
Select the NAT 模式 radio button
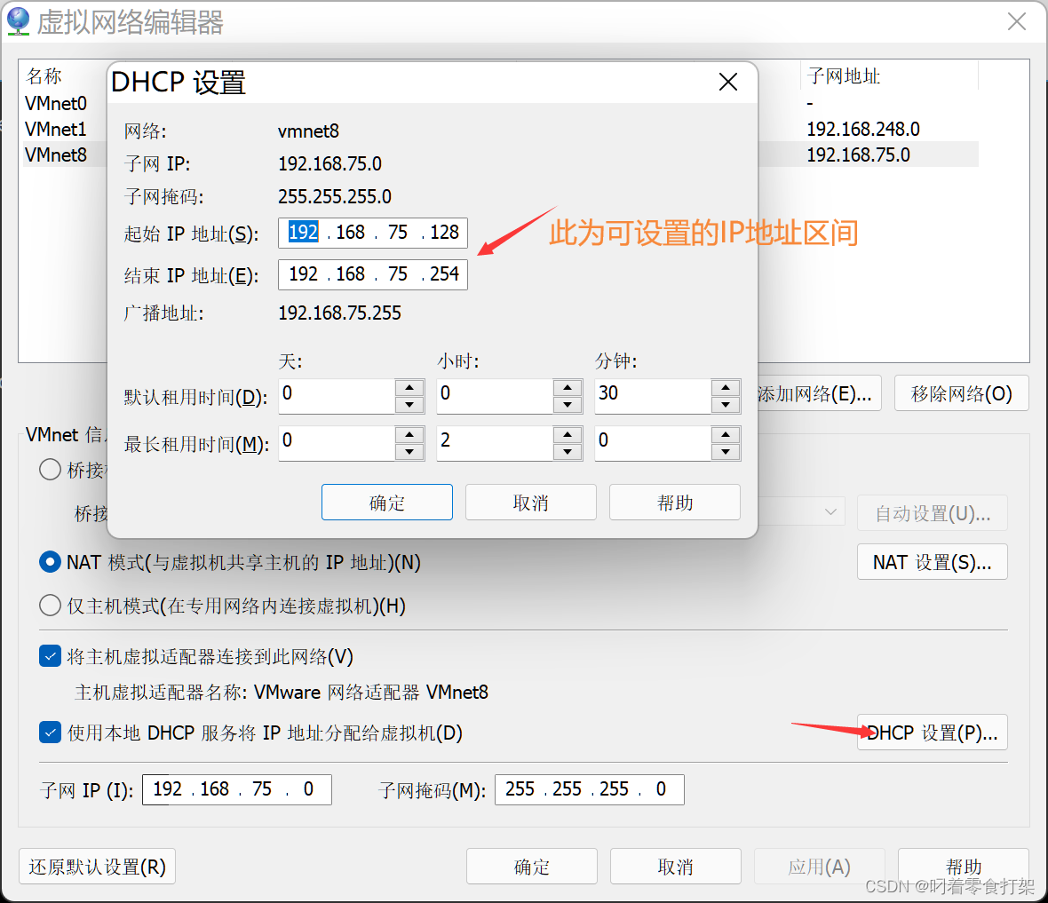[50, 561]
